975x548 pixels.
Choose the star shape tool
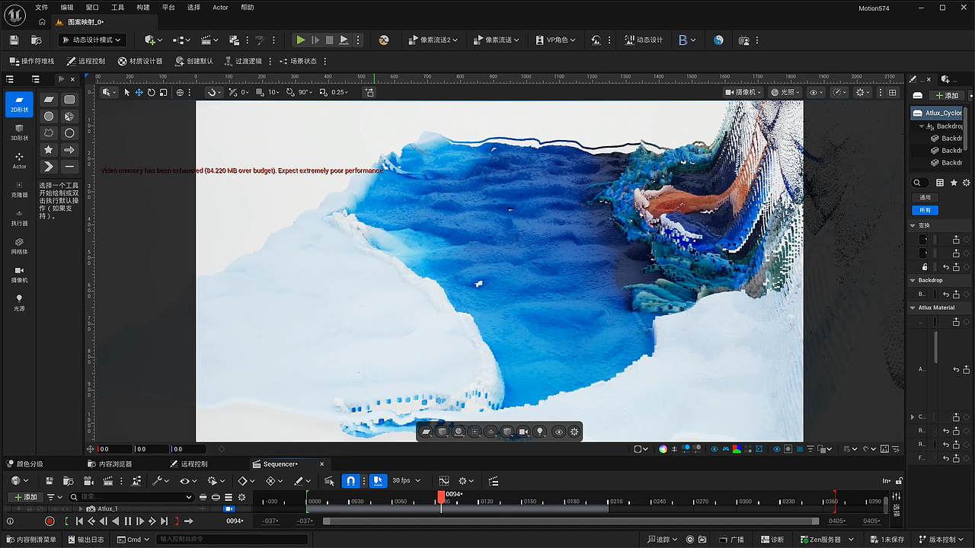pyautogui.click(x=49, y=150)
